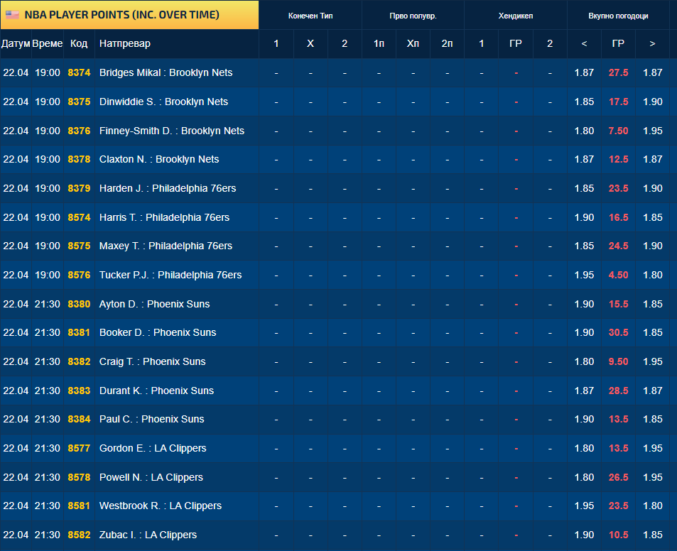Viewport: 677px width, 551px height.
Task: Click 27.5 points line for Bridges Mikal
Action: click(618, 72)
